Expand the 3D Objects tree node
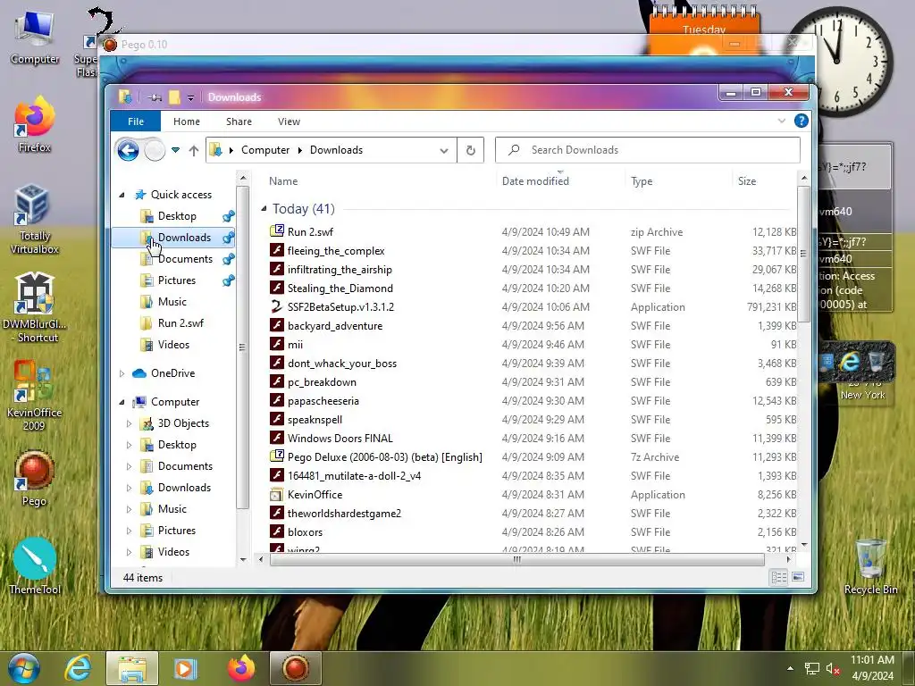 click(x=129, y=423)
